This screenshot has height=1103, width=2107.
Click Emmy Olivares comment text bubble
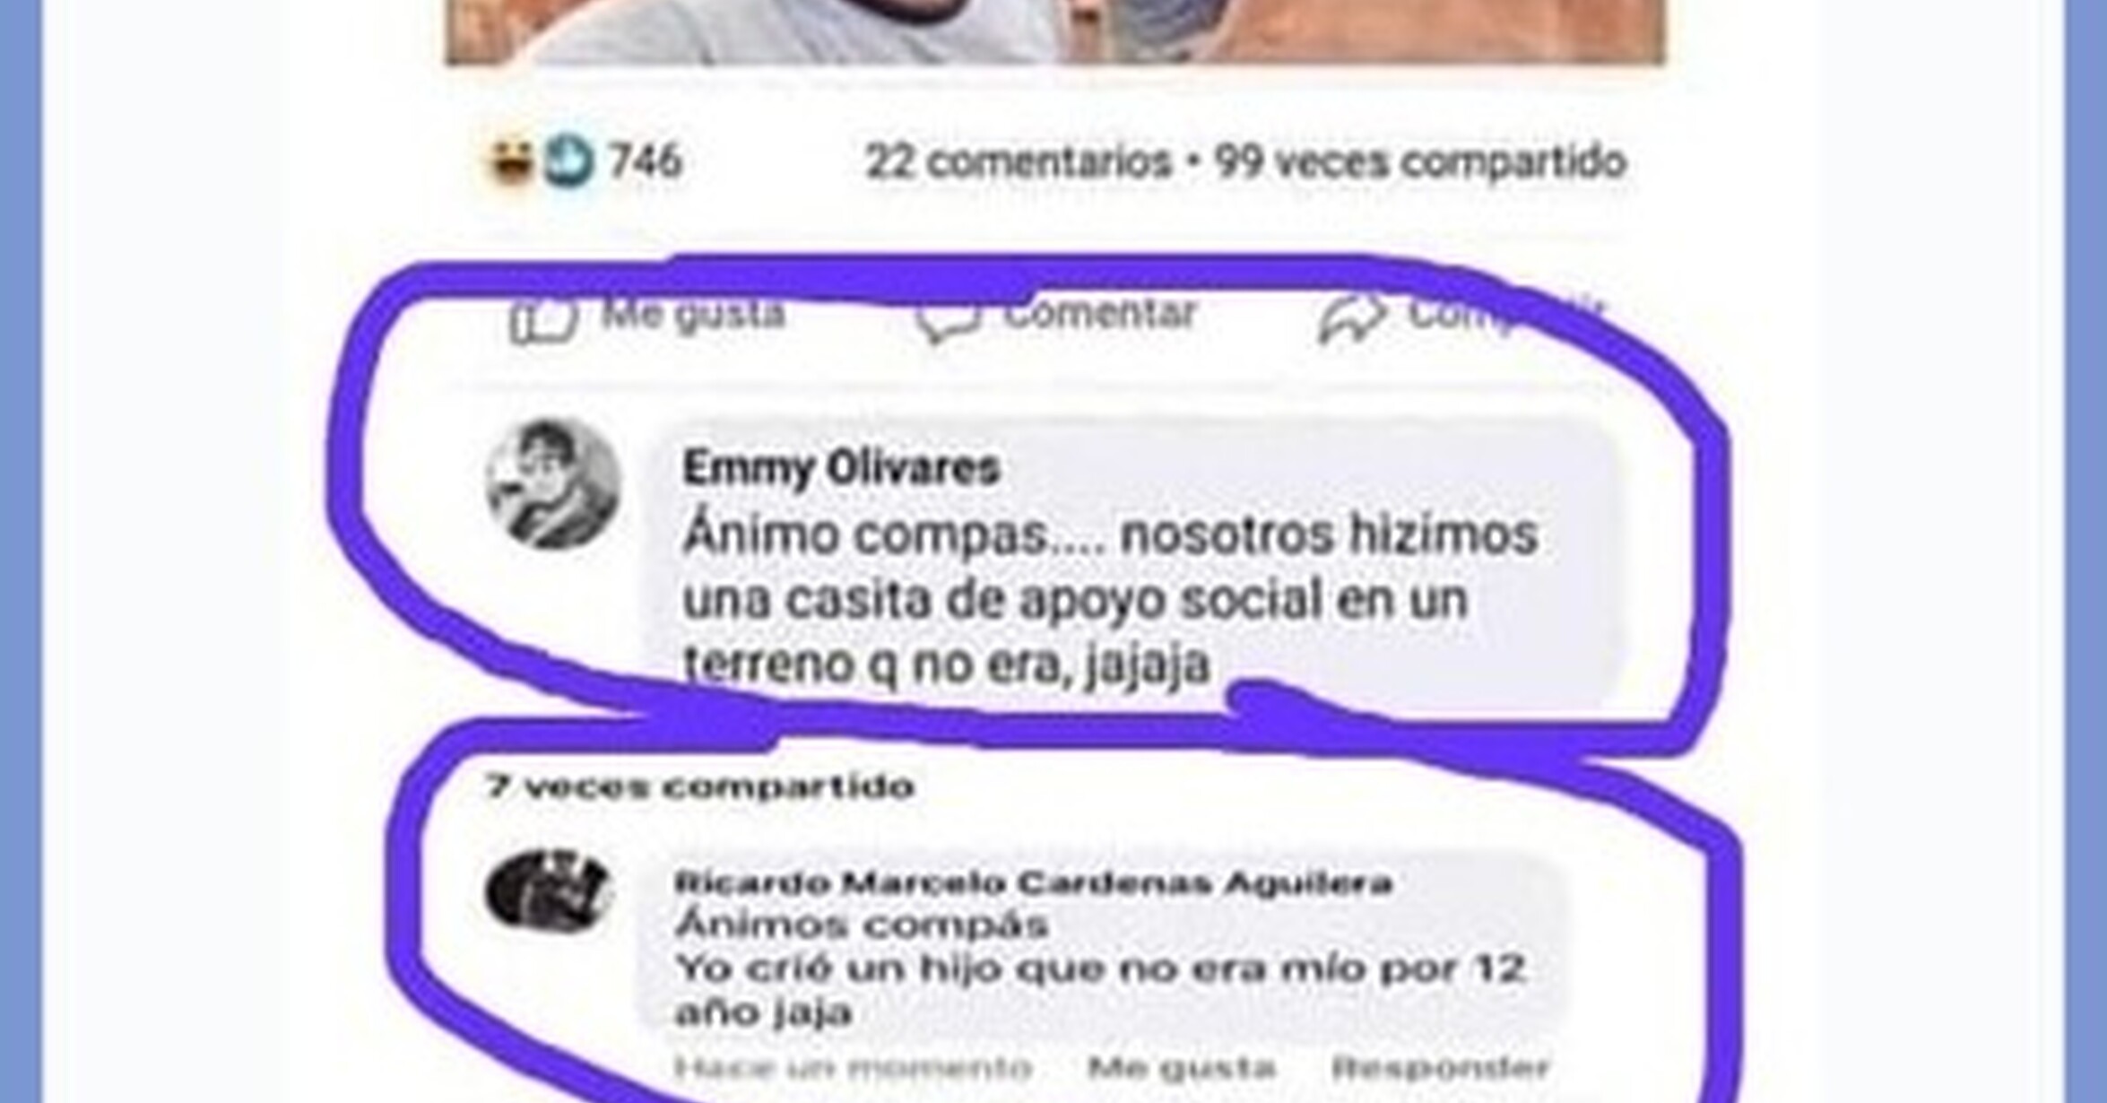[1132, 565]
